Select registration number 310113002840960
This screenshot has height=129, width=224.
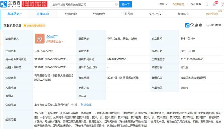coord(192,59)
